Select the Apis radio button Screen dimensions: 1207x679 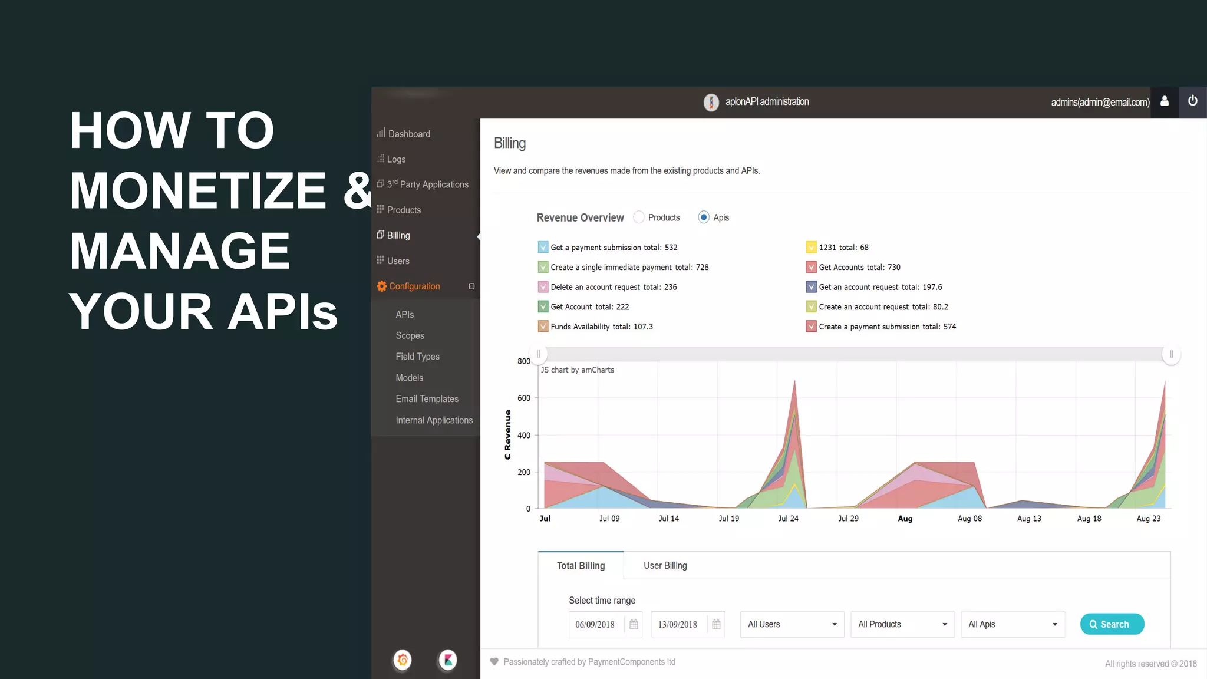704,217
